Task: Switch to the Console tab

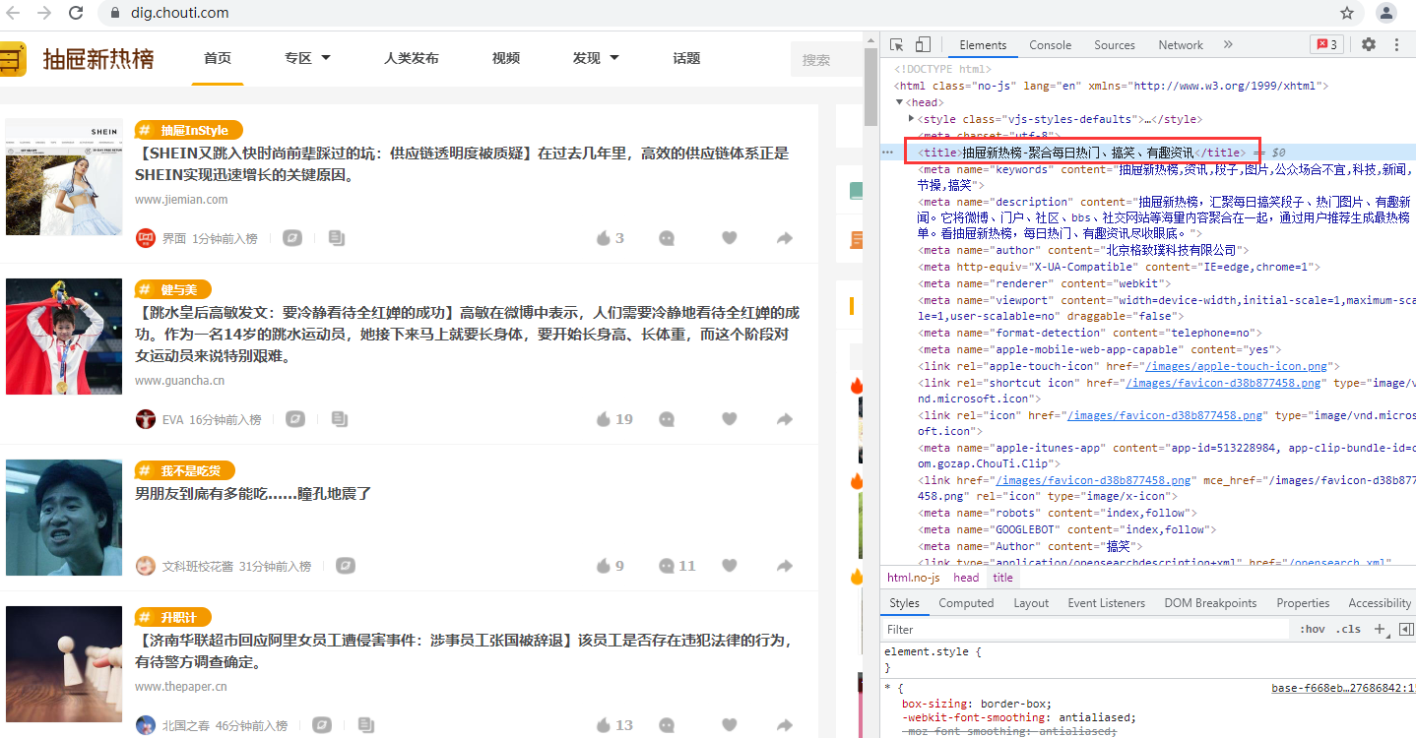Action: click(1050, 44)
